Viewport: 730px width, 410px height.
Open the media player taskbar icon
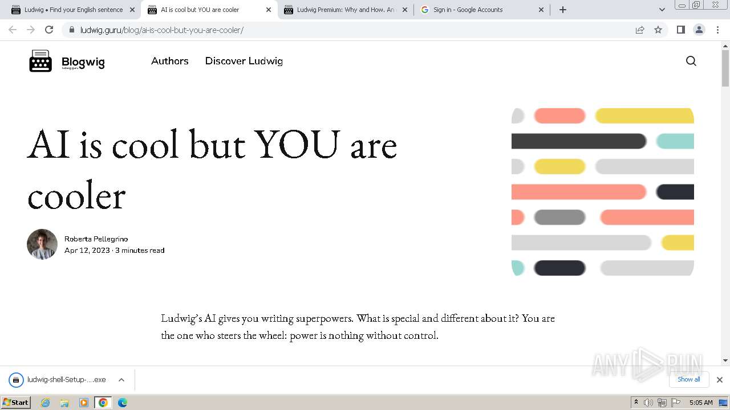pyautogui.click(x=84, y=403)
